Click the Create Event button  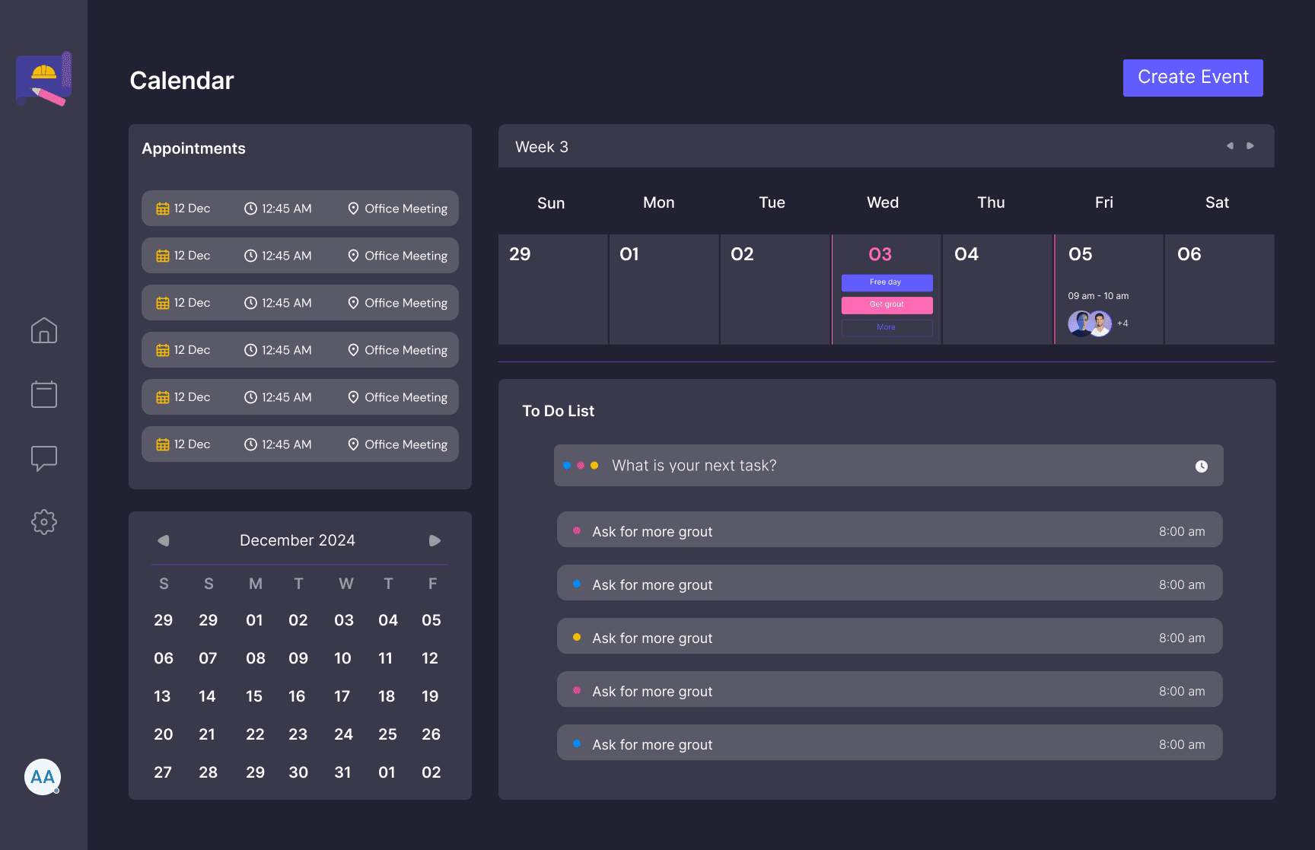click(1192, 78)
